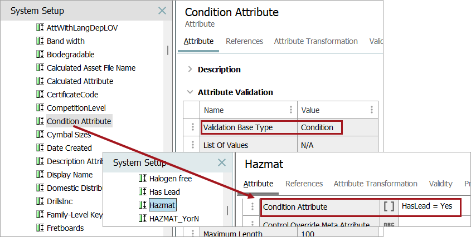Select Halogen free in the tree
The image size is (471, 237).
pos(170,179)
